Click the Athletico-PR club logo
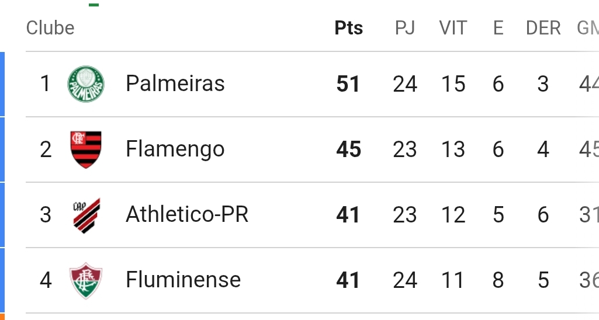Viewport: 599px width, 320px height. (86, 215)
